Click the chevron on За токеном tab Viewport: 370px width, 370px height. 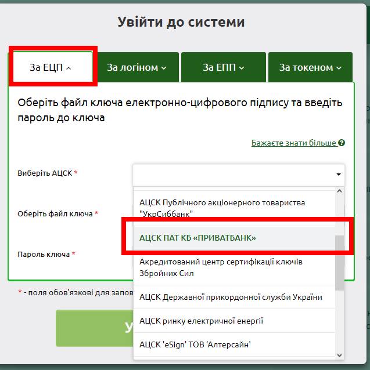(338, 68)
